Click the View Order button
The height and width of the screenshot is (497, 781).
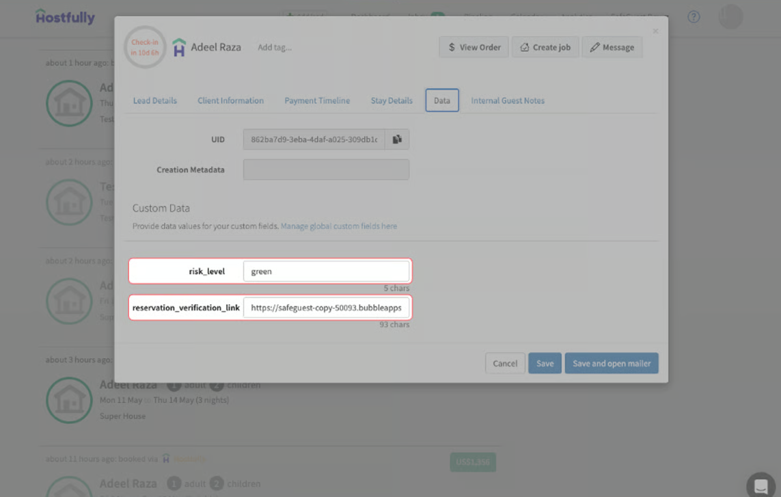click(474, 47)
